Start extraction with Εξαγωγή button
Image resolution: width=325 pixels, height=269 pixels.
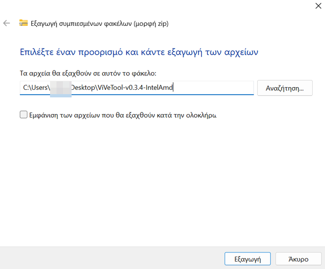(x=248, y=259)
